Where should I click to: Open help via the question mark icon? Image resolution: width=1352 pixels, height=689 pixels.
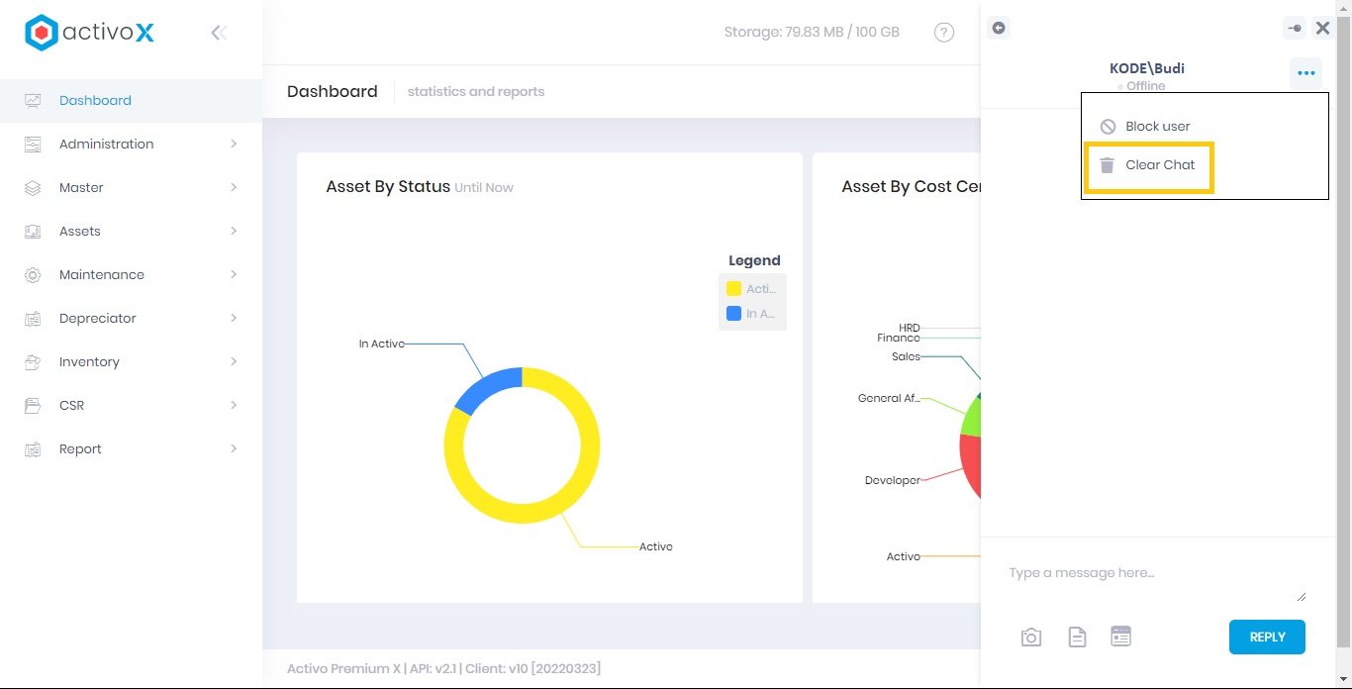[x=944, y=32]
